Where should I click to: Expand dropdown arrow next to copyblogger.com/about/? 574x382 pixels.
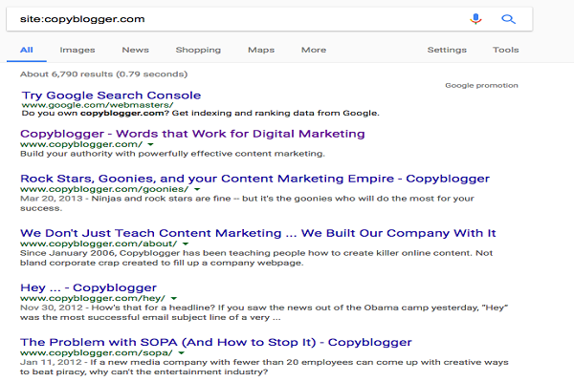tap(186, 244)
